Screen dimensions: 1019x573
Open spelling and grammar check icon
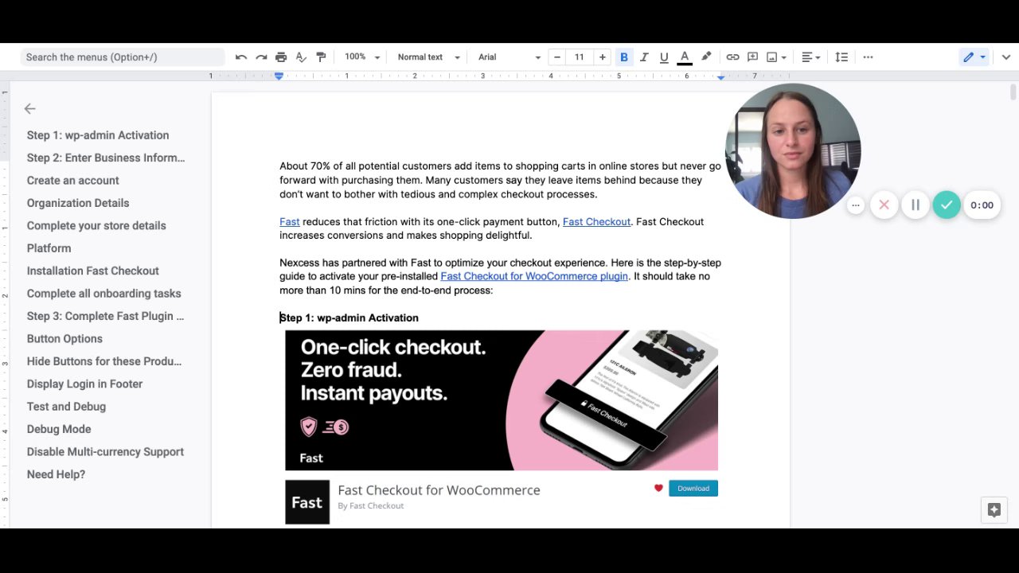[301, 57]
